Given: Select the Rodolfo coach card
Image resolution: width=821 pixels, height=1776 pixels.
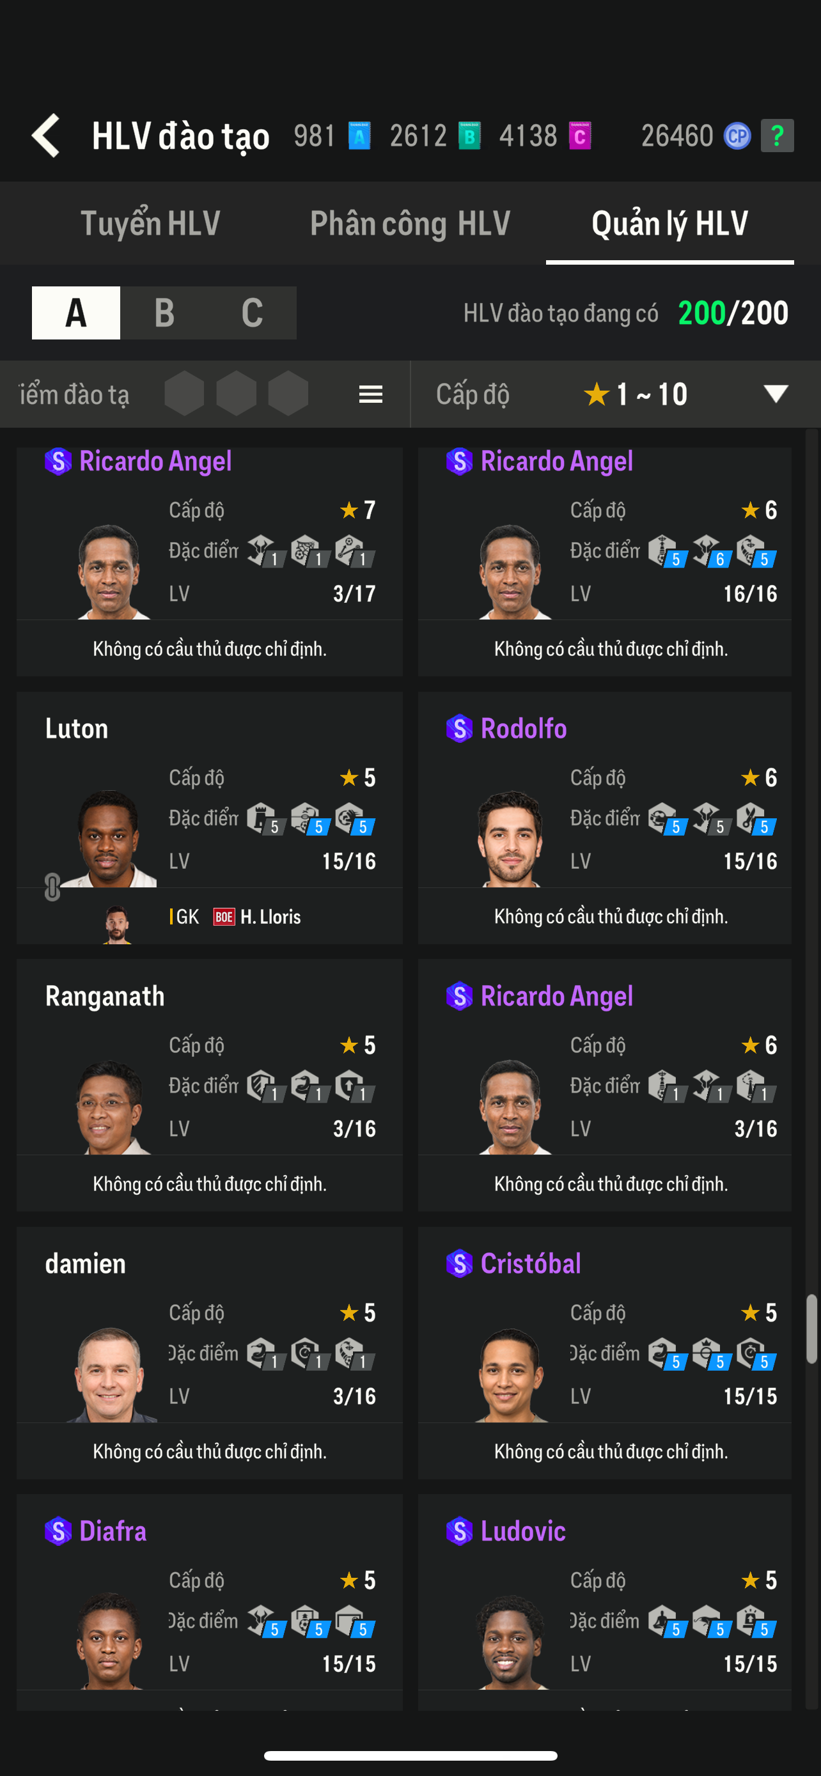Looking at the screenshot, I should click(x=604, y=817).
